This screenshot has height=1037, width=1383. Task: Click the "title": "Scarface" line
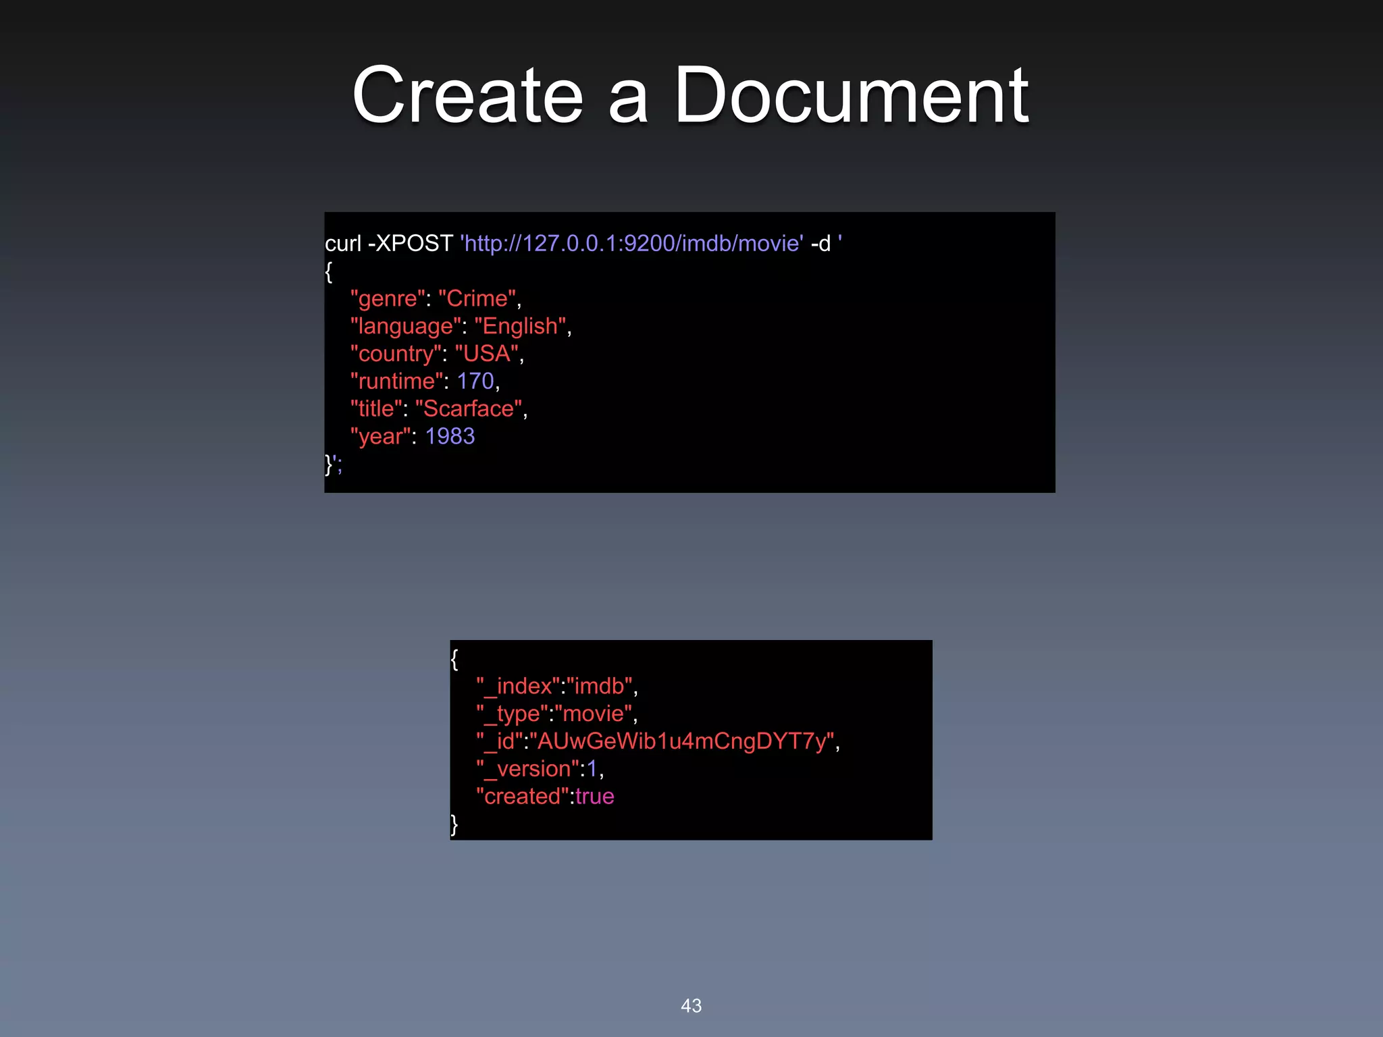click(439, 409)
